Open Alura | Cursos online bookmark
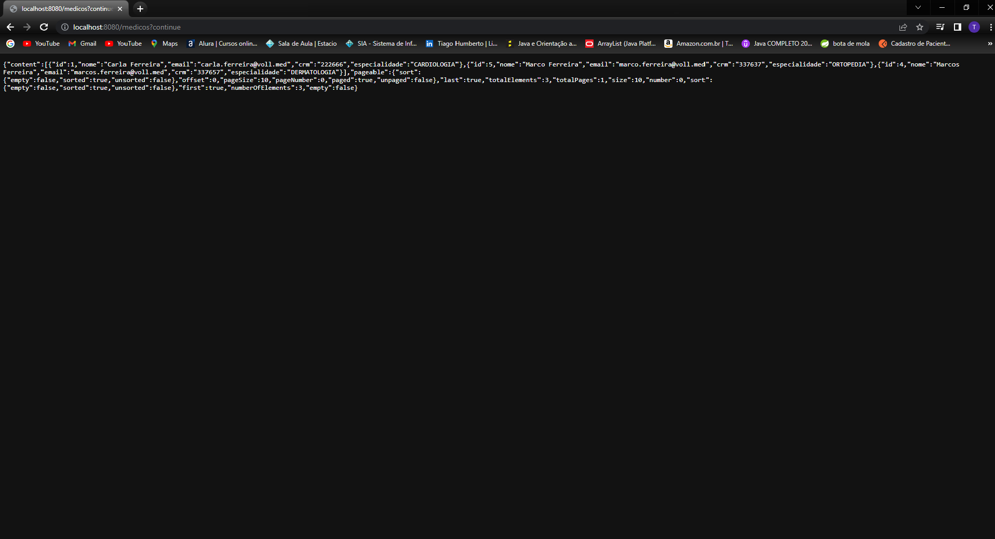This screenshot has height=539, width=995. [x=222, y=44]
